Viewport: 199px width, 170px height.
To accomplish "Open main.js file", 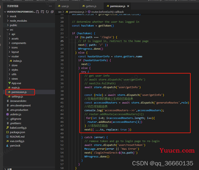I will tap(15, 88).
